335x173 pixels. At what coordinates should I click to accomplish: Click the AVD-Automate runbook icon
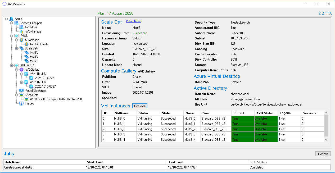point(26,44)
